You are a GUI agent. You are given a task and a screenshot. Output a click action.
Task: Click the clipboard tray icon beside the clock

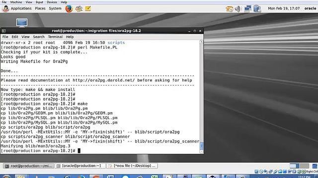coord(257,9)
